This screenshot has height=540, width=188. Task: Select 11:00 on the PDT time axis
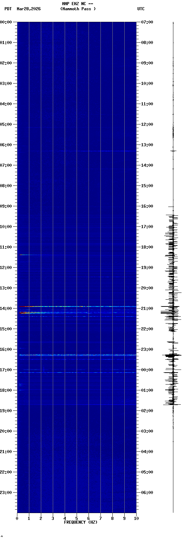[6, 247]
